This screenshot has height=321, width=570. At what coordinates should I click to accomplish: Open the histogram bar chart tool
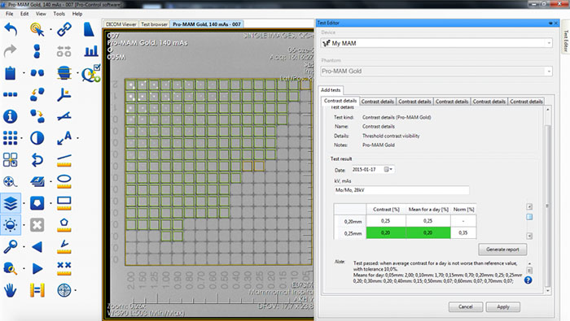(x=91, y=50)
